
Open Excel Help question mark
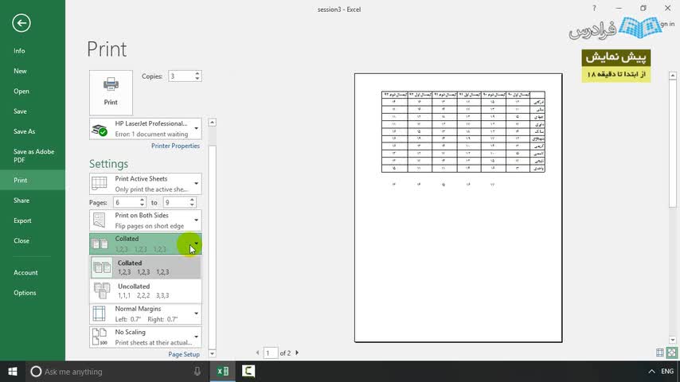click(x=594, y=8)
